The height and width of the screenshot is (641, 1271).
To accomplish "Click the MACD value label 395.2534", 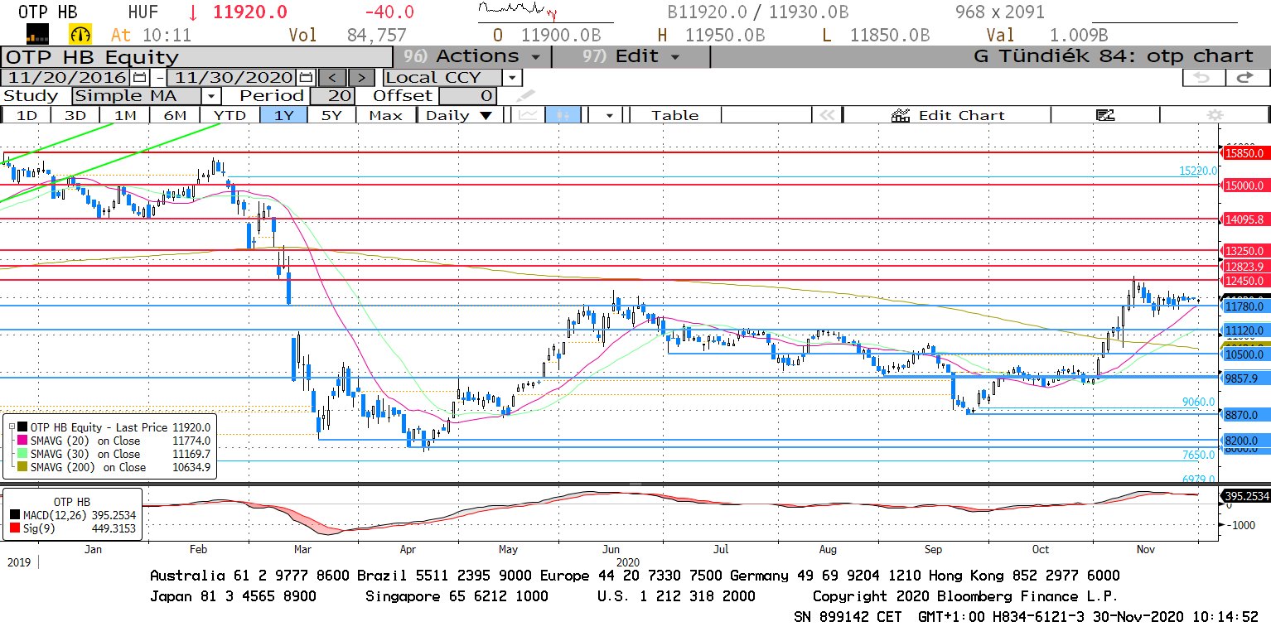I will coord(1245,495).
